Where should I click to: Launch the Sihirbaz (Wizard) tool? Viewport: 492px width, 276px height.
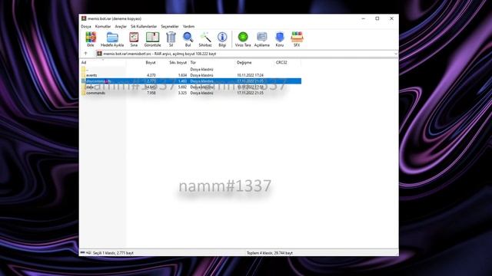coord(205,39)
